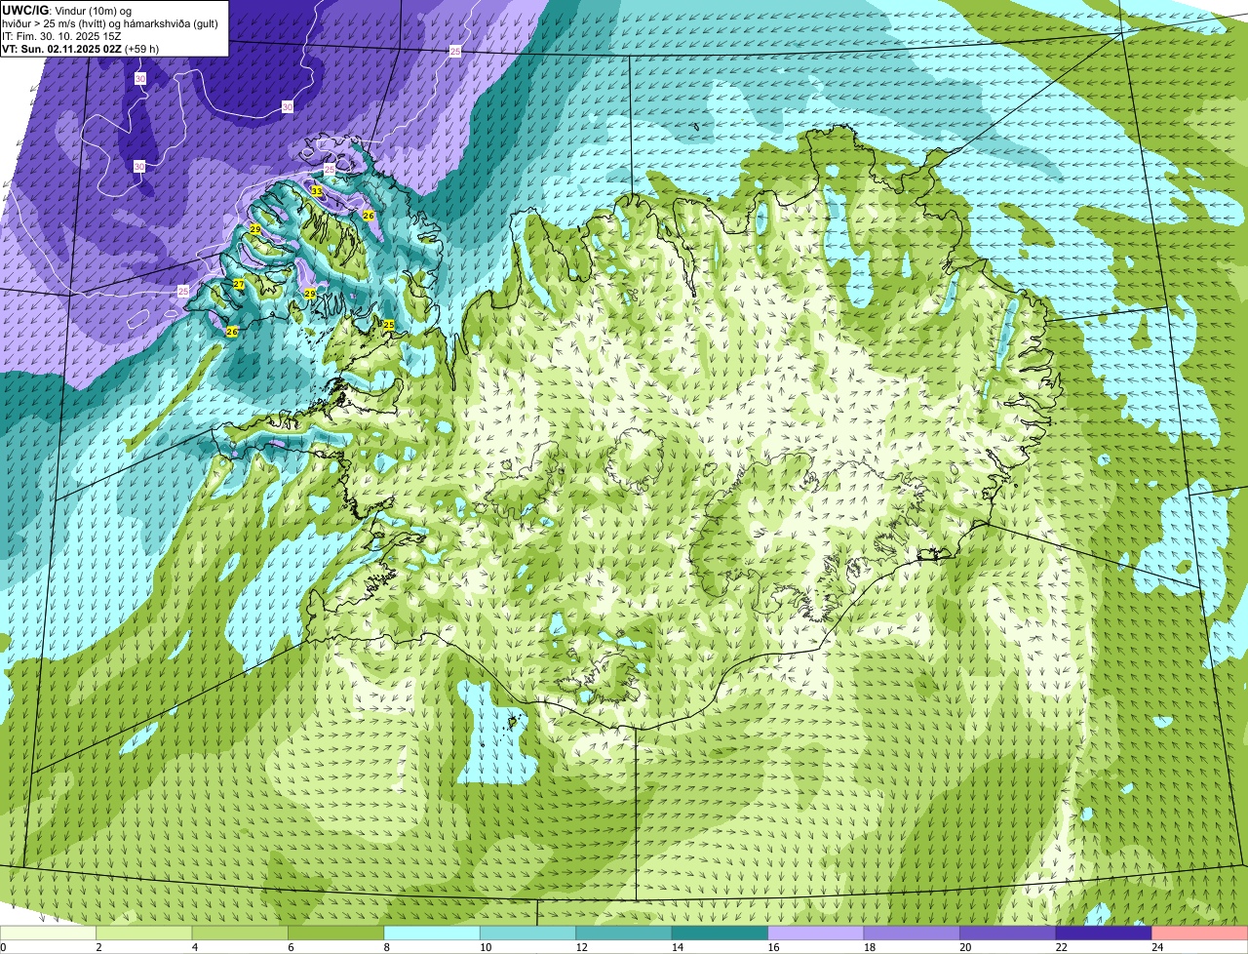Click the legend scale value 2

coord(98,947)
